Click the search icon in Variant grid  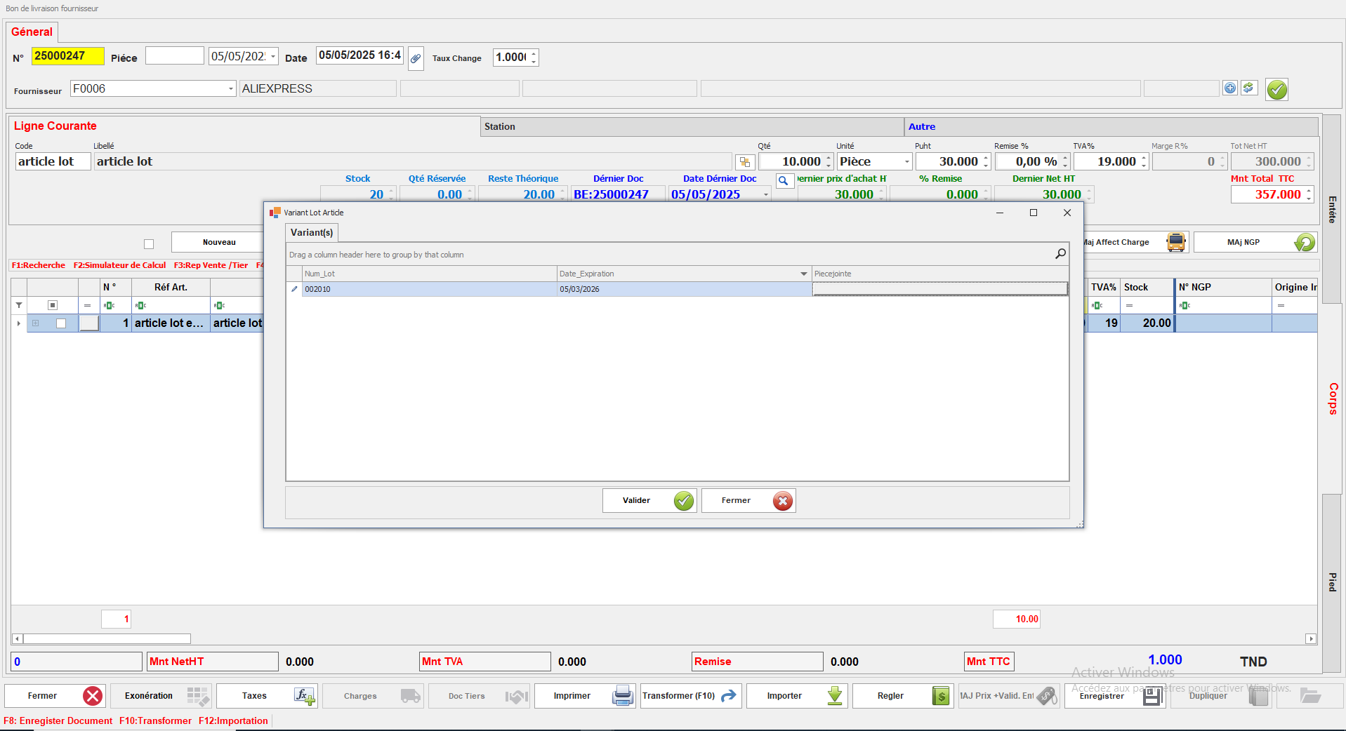1060,254
